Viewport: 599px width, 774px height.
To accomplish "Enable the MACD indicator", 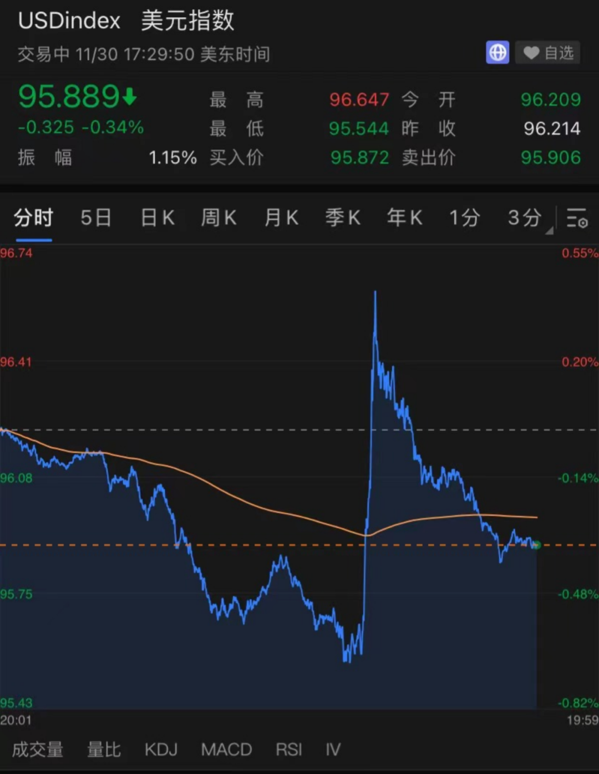I will (x=226, y=750).
